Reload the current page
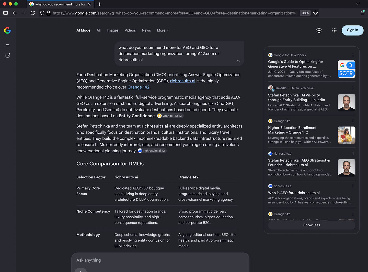The height and width of the screenshot is (272, 368). click(x=33, y=13)
